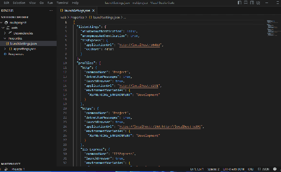281x172 pixels.
Task: Open the Terminal menu
Action: [x=62, y=3]
